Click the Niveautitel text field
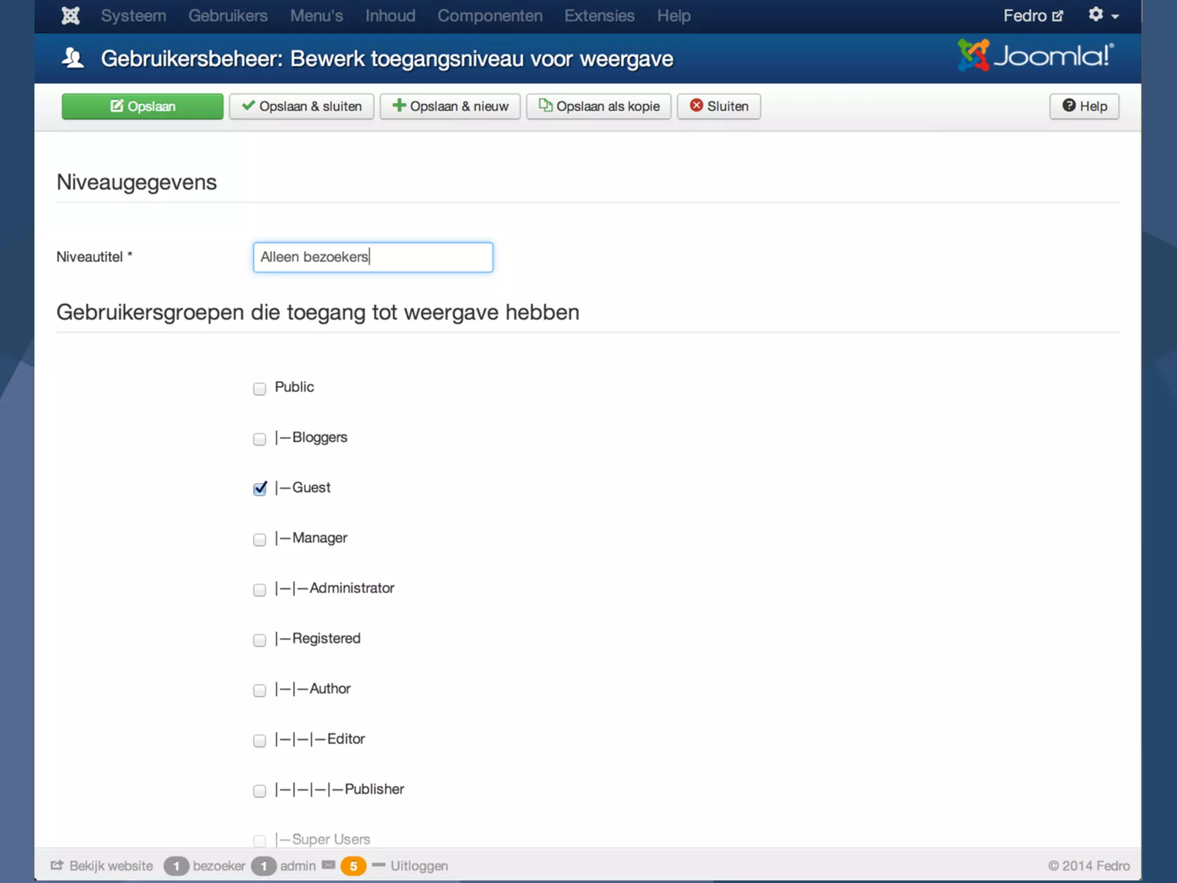The image size is (1177, 883). coord(372,257)
